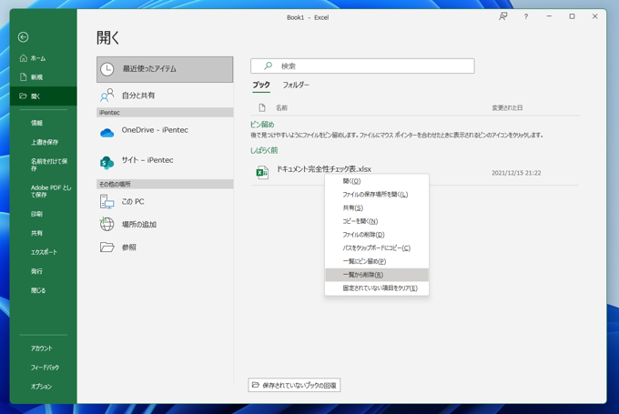Viewport: 619px width, 414px height.
Task: Browse この PC location
Action: click(165, 202)
